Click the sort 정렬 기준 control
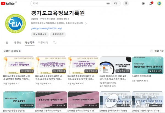 pyautogui.click(x=157, y=51)
